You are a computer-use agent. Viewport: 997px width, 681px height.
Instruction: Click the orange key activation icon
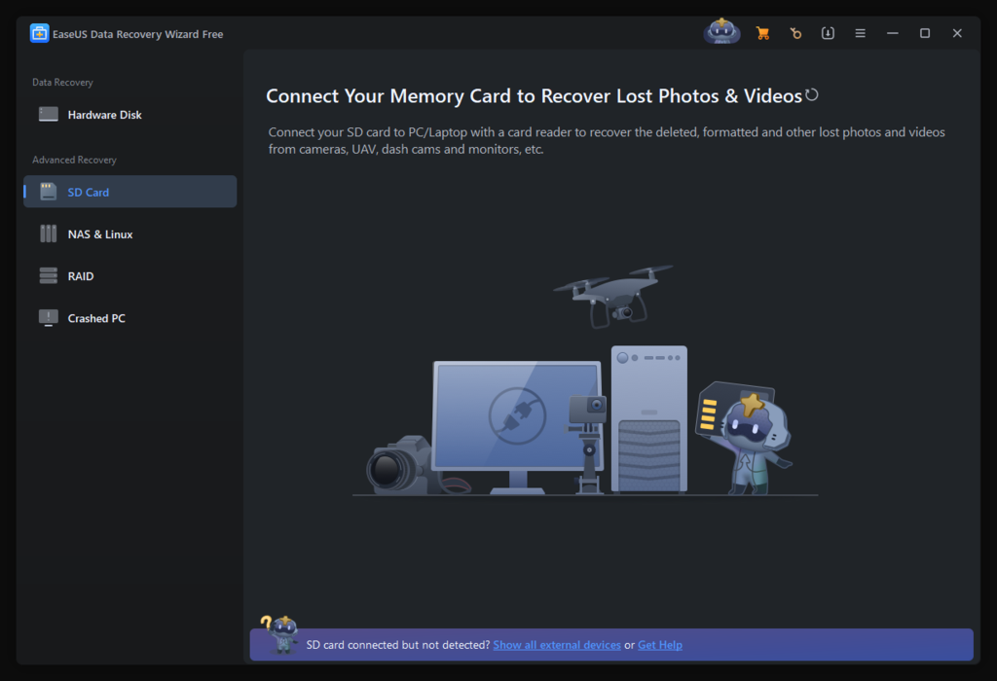tap(795, 33)
